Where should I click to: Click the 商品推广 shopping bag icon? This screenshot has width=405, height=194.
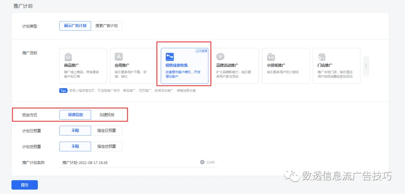[68, 57]
